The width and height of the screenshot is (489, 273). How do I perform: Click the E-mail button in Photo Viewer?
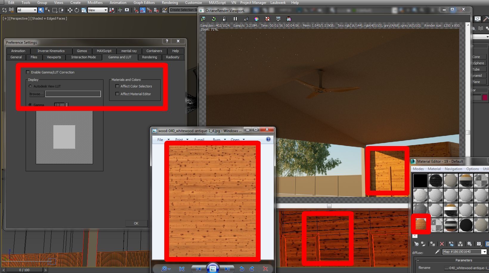point(199,139)
